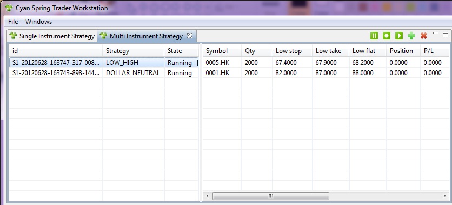This screenshot has height=205, width=452.
Task: Sort by the Strategy column header
Action: tap(133, 51)
